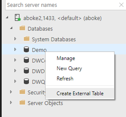Expand the System Databases node
126x117 pixels.
pos(15,39)
